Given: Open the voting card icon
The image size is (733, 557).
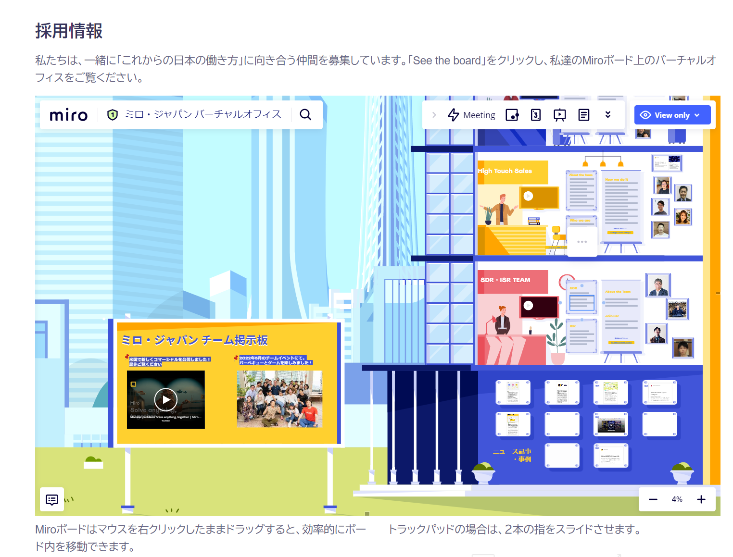Looking at the screenshot, I should coord(536,115).
